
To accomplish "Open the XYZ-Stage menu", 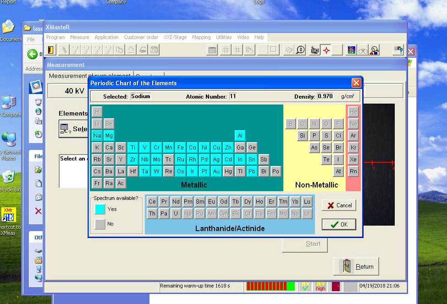I will tap(175, 37).
